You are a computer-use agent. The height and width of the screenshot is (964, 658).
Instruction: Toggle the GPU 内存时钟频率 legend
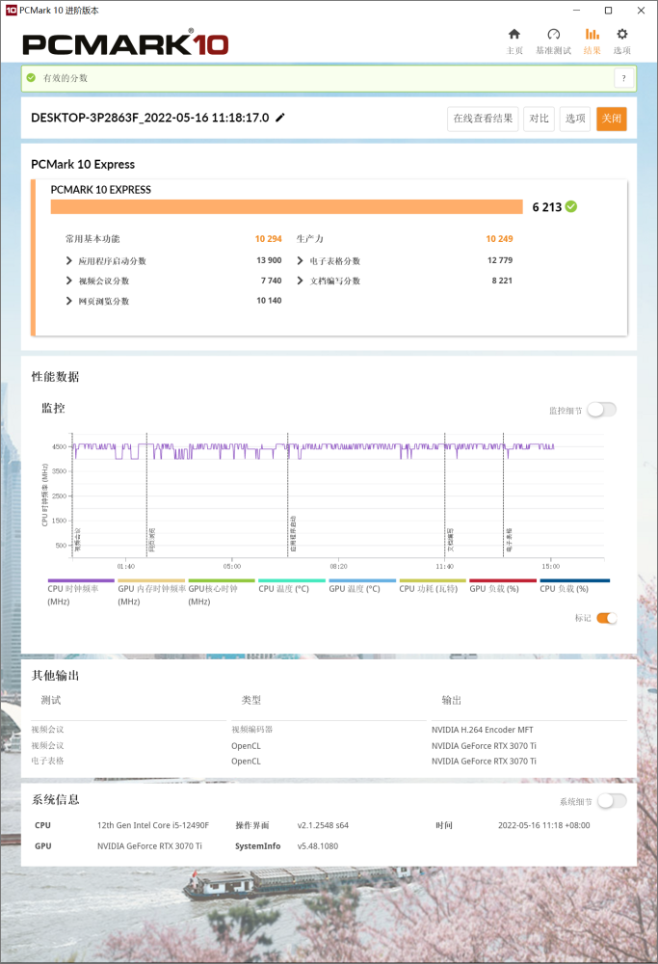click(151, 592)
